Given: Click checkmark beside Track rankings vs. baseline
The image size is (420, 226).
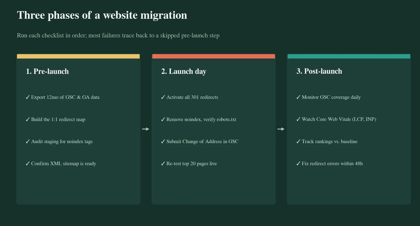Looking at the screenshot, I should pyautogui.click(x=298, y=142).
